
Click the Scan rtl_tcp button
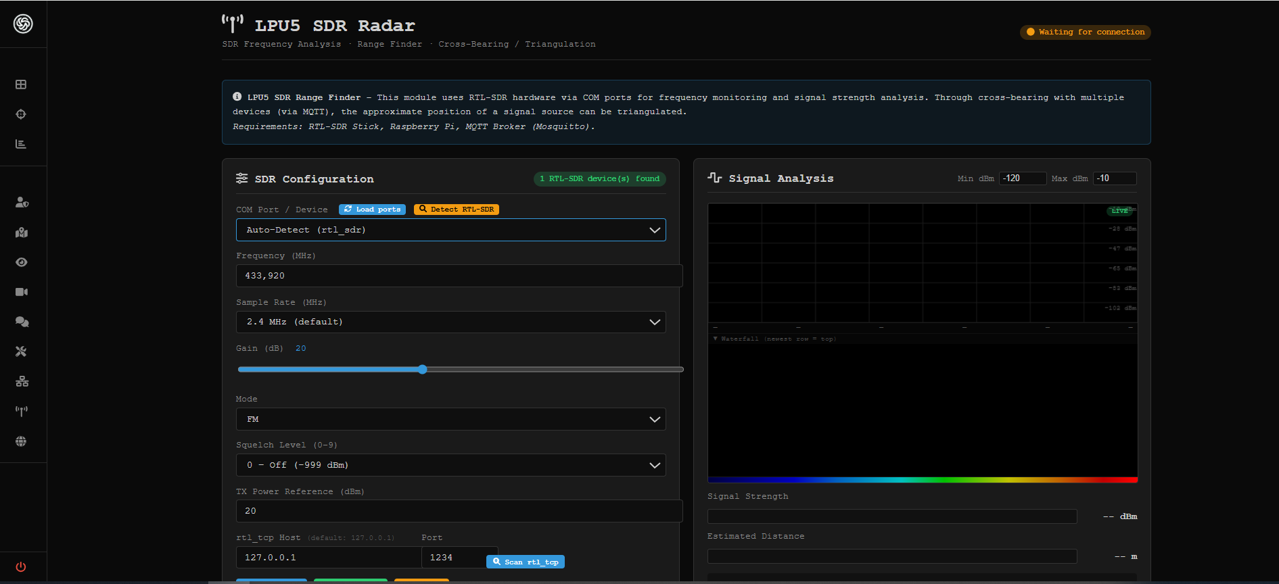(x=525, y=562)
